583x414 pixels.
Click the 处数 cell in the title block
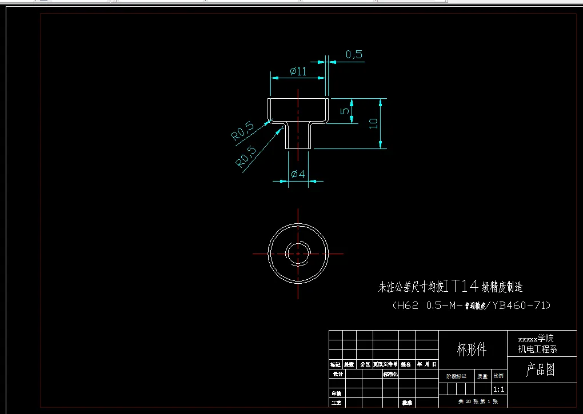349,365
